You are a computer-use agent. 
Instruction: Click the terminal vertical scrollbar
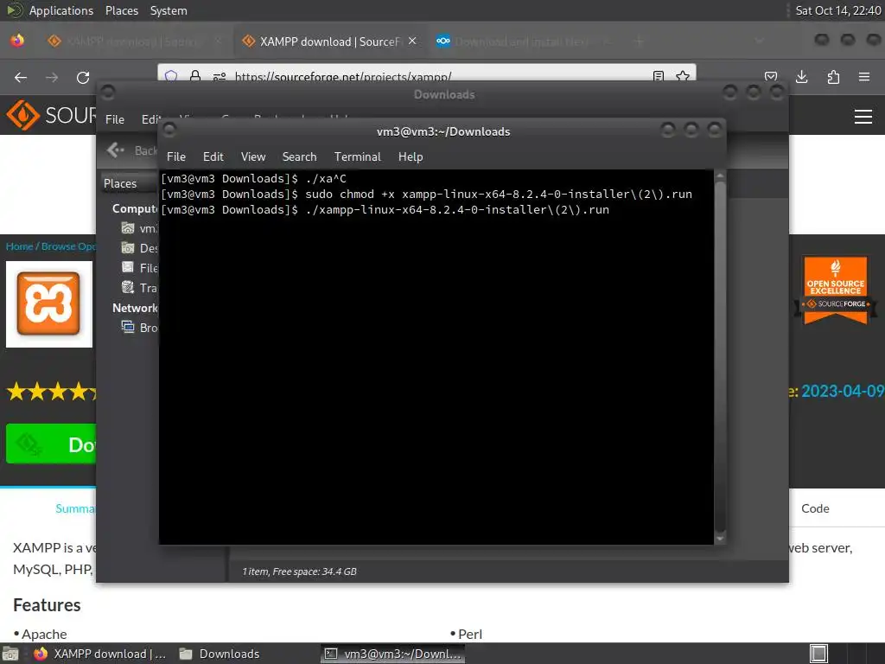(720, 357)
